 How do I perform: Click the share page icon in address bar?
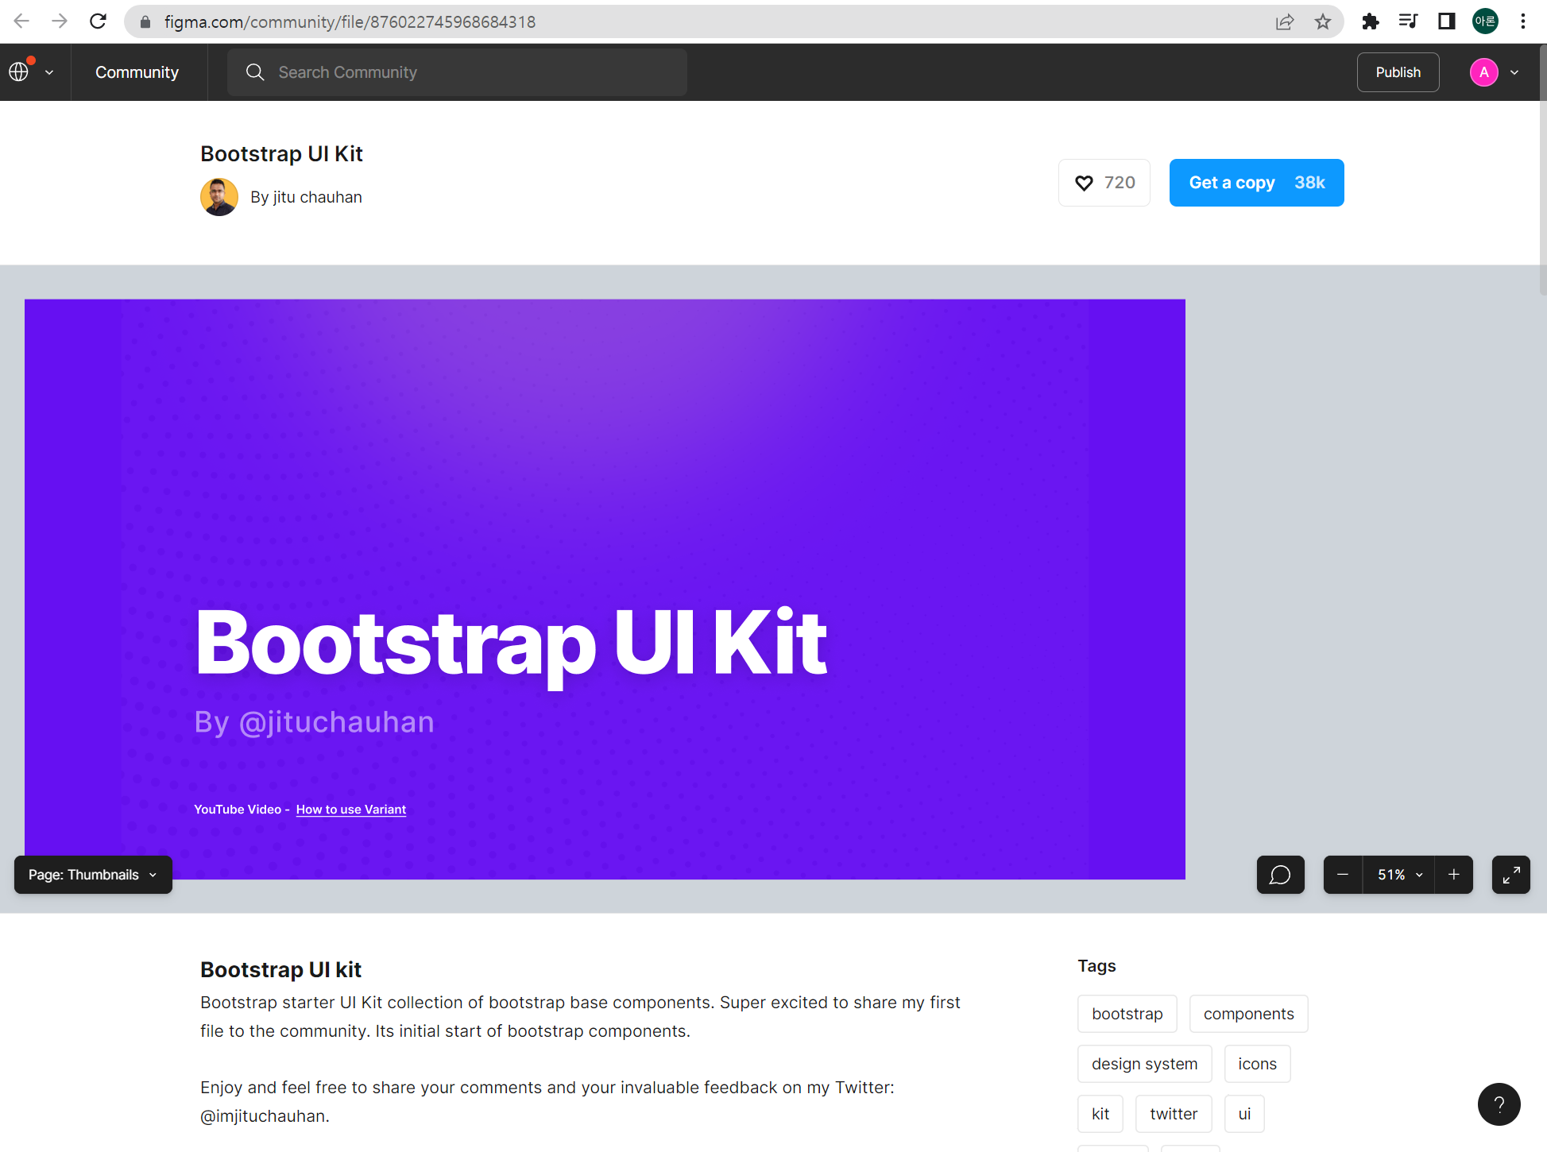point(1285,22)
